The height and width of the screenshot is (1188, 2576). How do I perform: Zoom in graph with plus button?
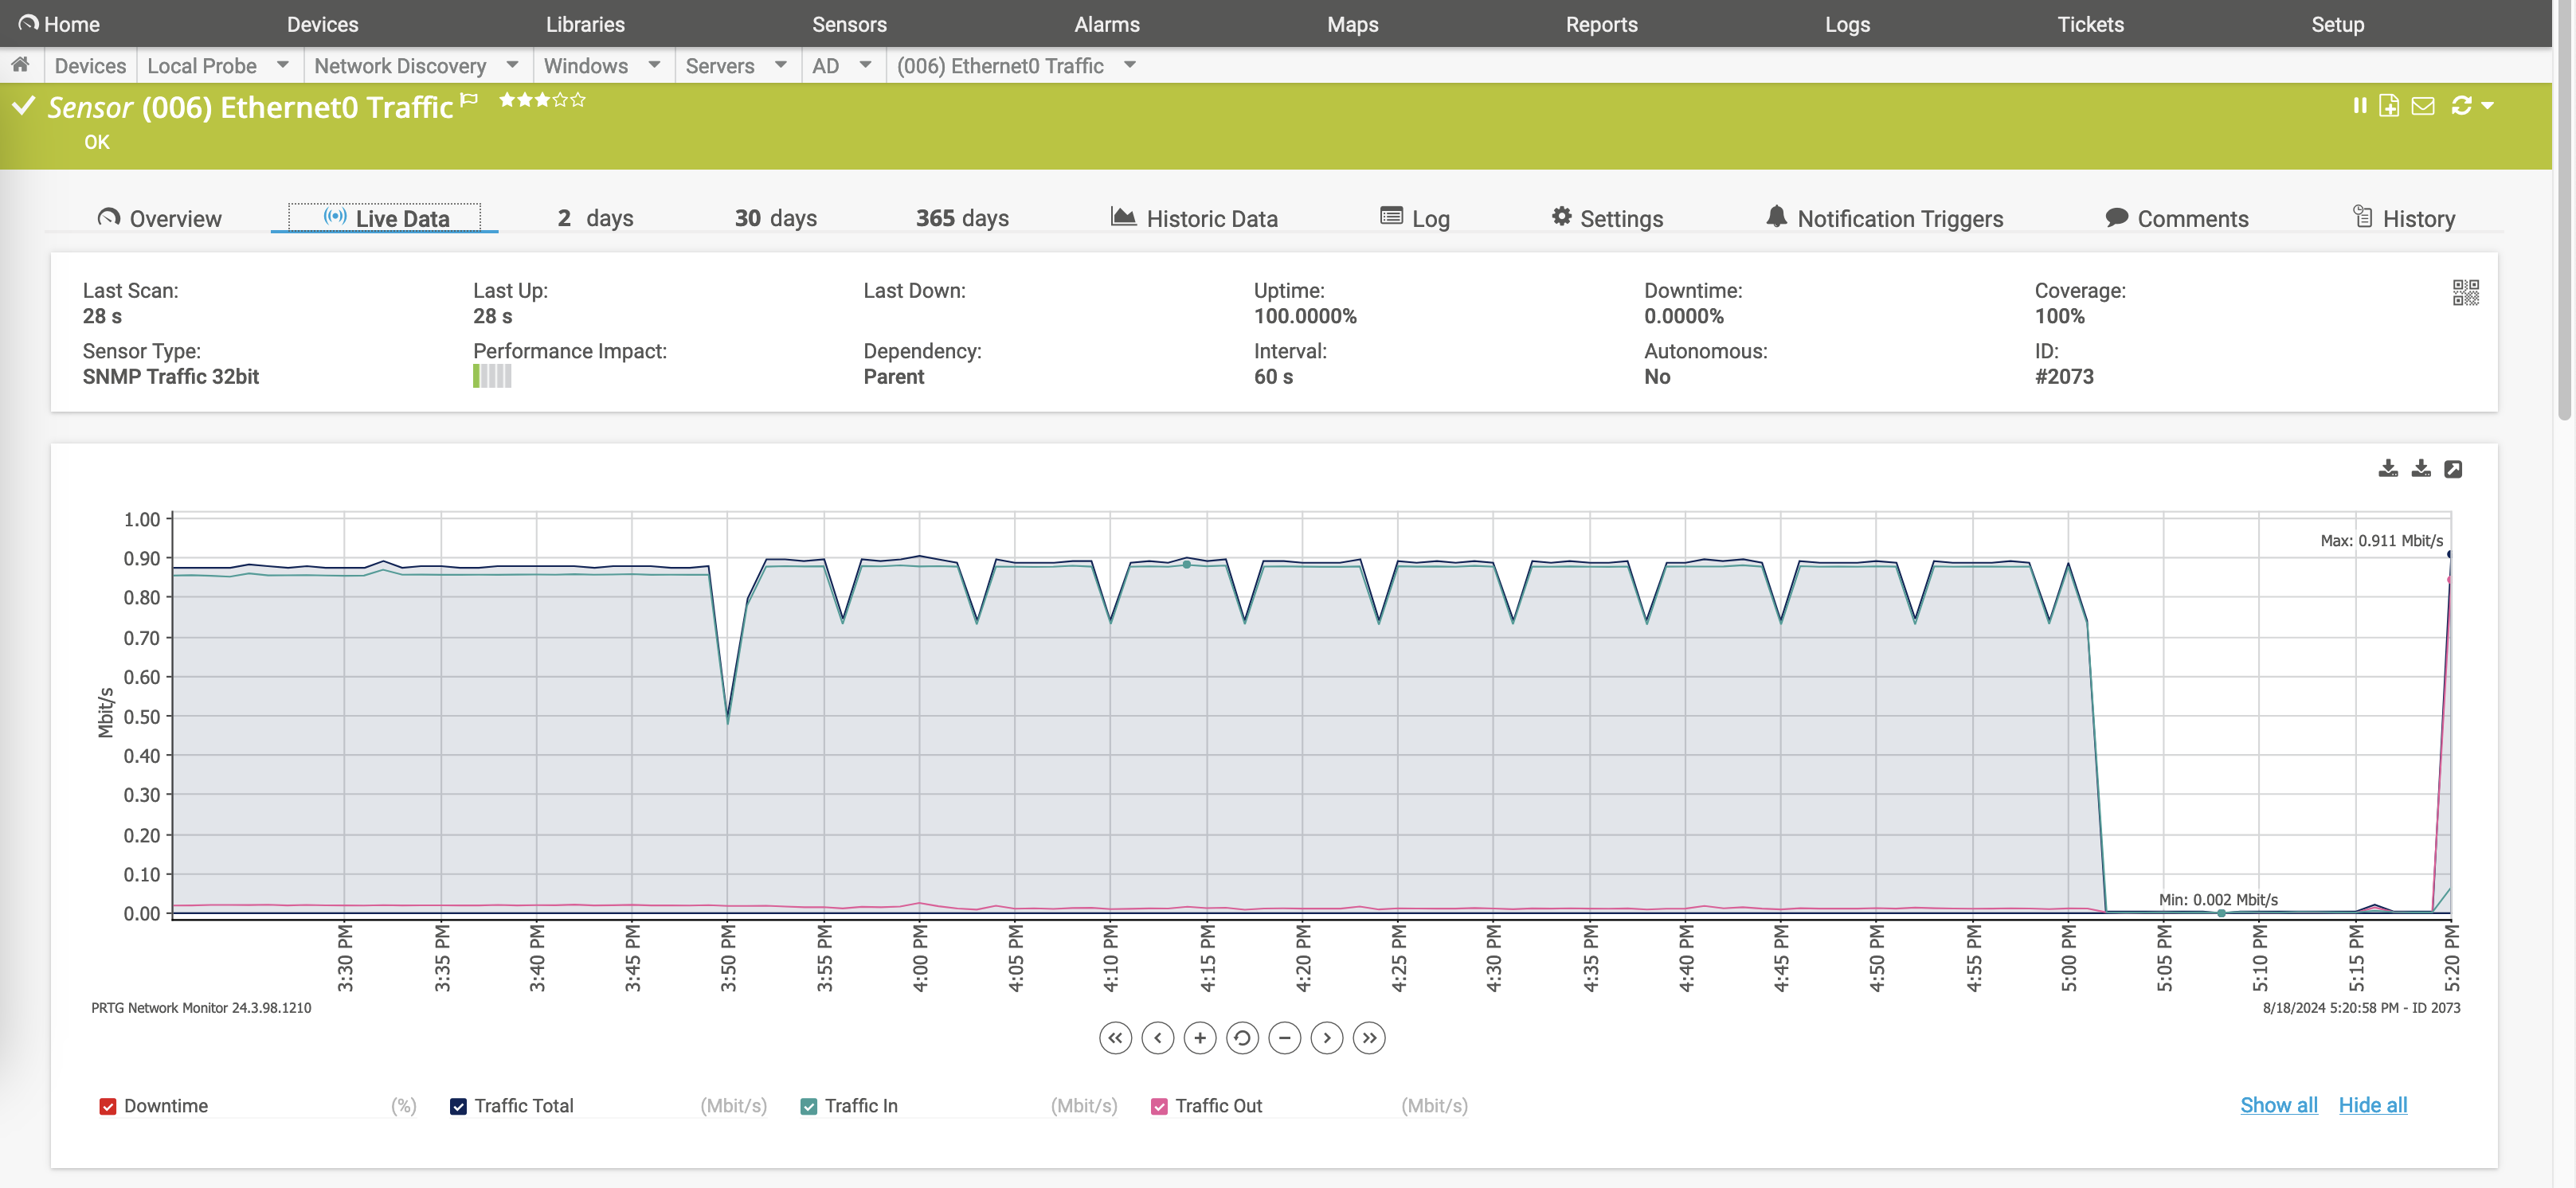[1199, 1038]
